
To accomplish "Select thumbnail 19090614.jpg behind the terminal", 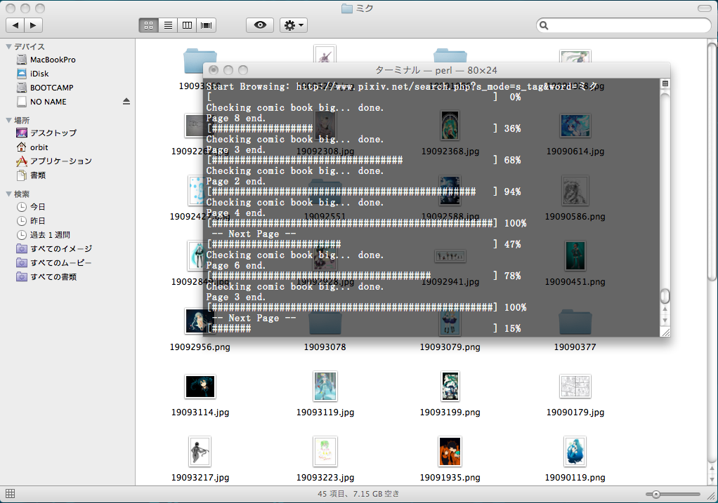I will point(575,126).
